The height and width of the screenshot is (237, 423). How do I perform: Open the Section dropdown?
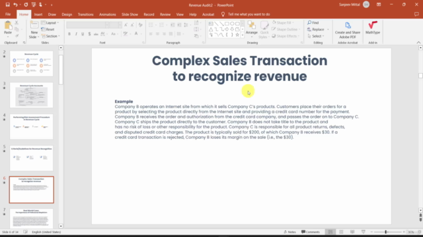[x=51, y=36]
